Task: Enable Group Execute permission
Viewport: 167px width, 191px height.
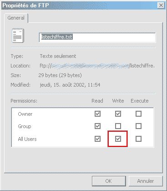Action: [138, 126]
